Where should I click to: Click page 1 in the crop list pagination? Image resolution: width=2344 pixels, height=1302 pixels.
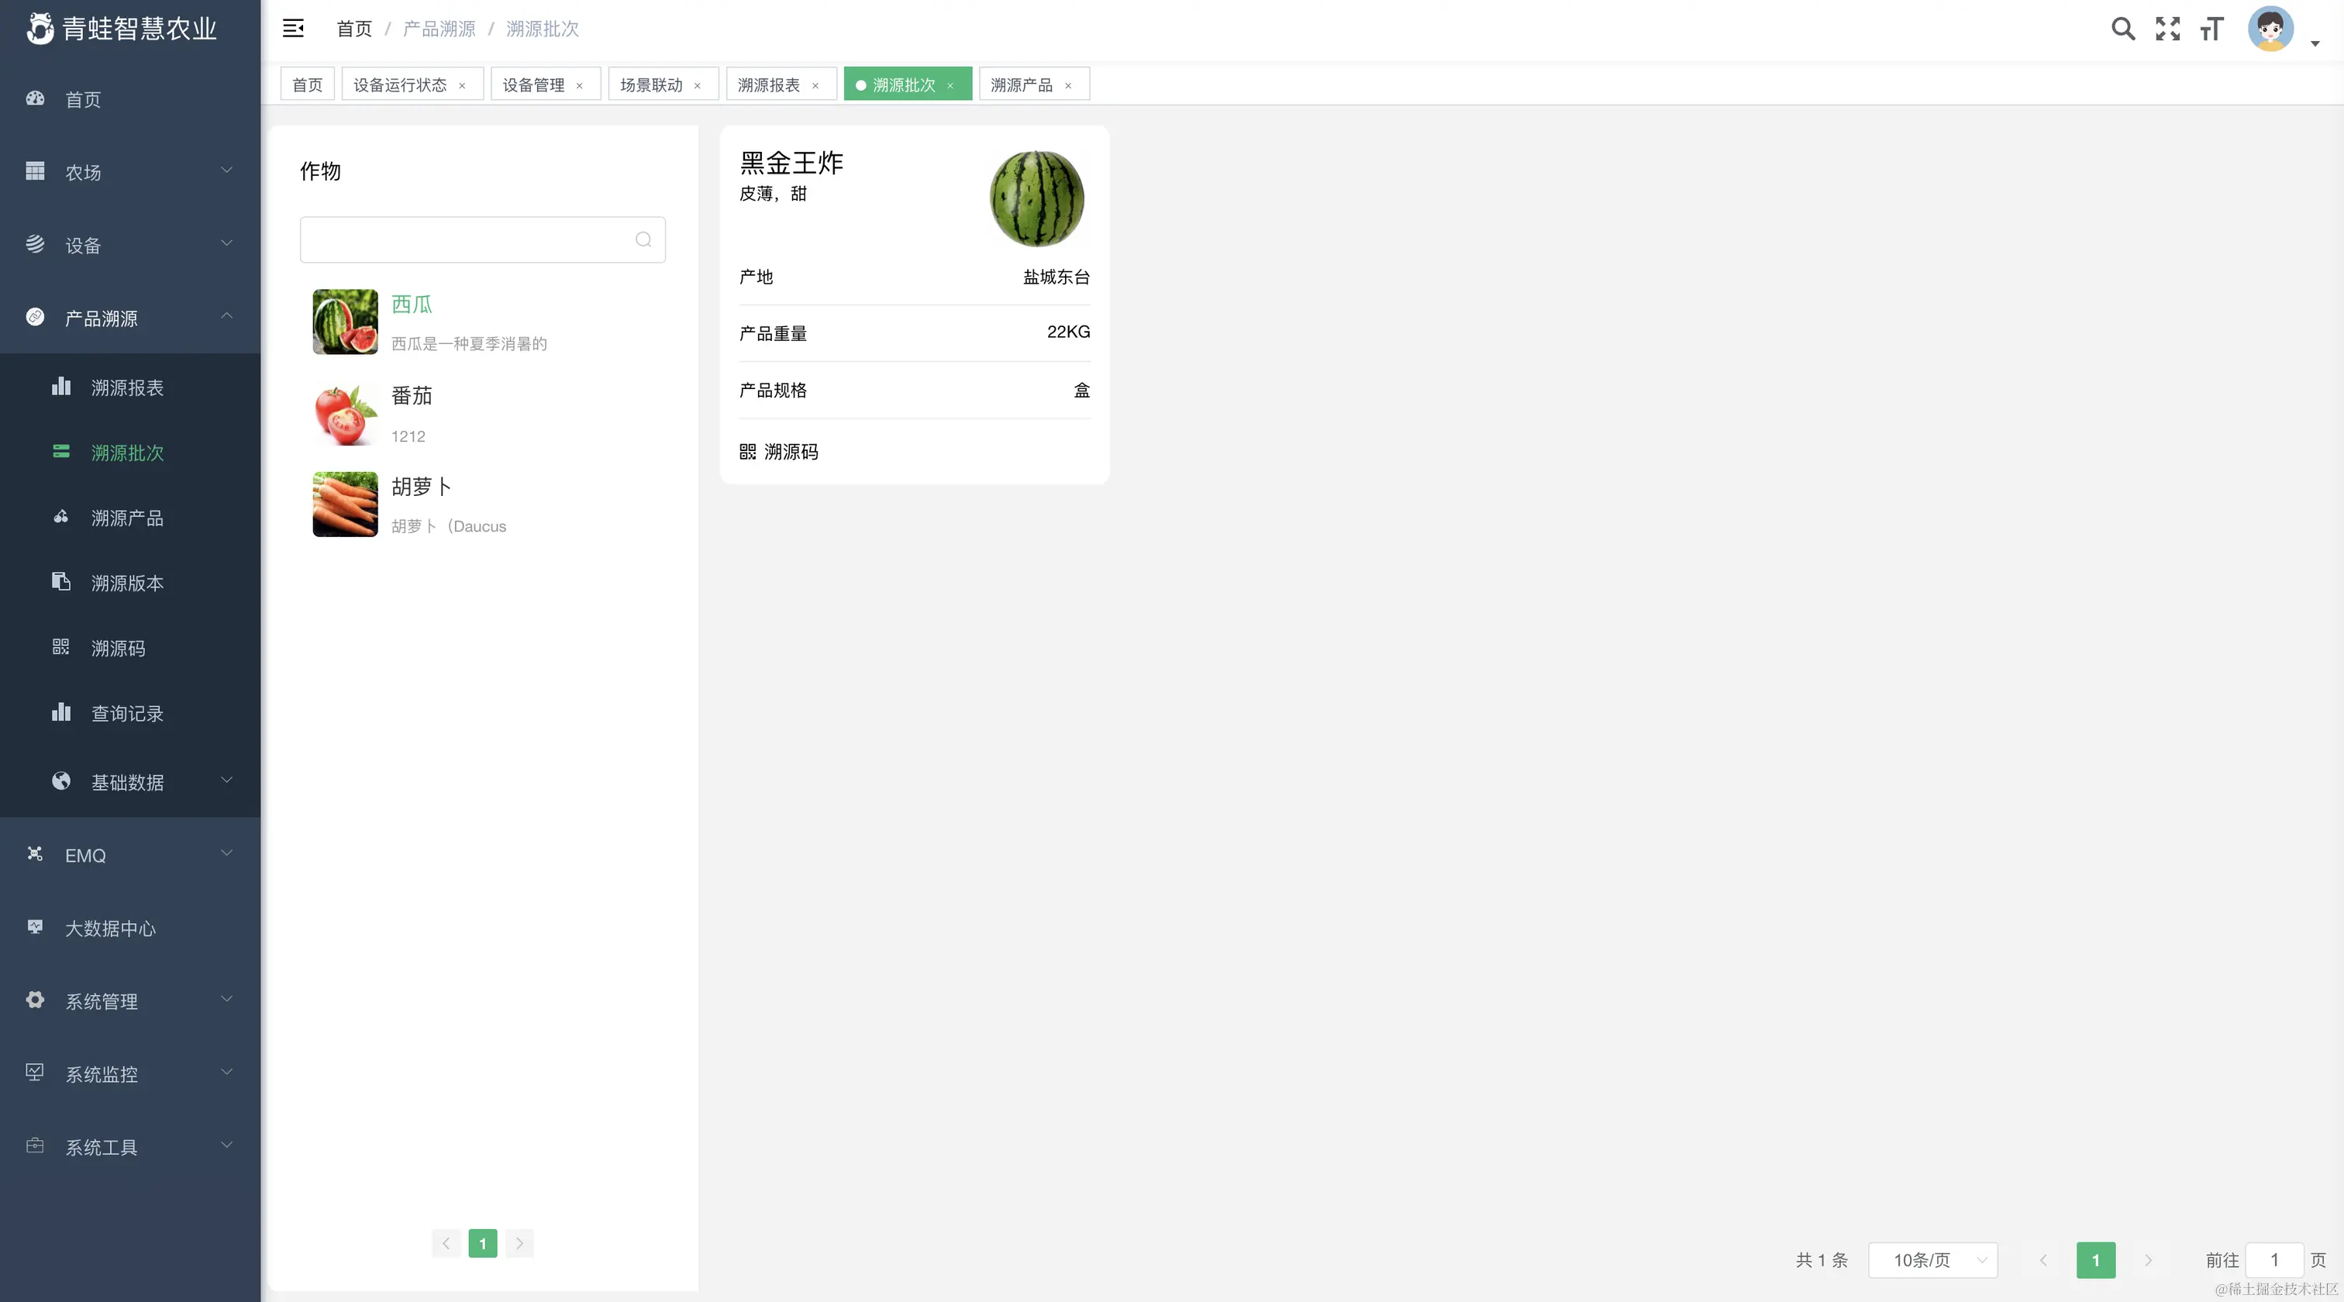click(x=482, y=1243)
